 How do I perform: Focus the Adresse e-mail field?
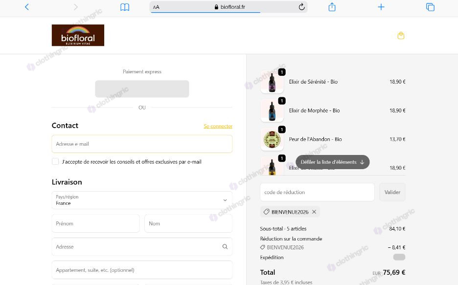(x=142, y=144)
